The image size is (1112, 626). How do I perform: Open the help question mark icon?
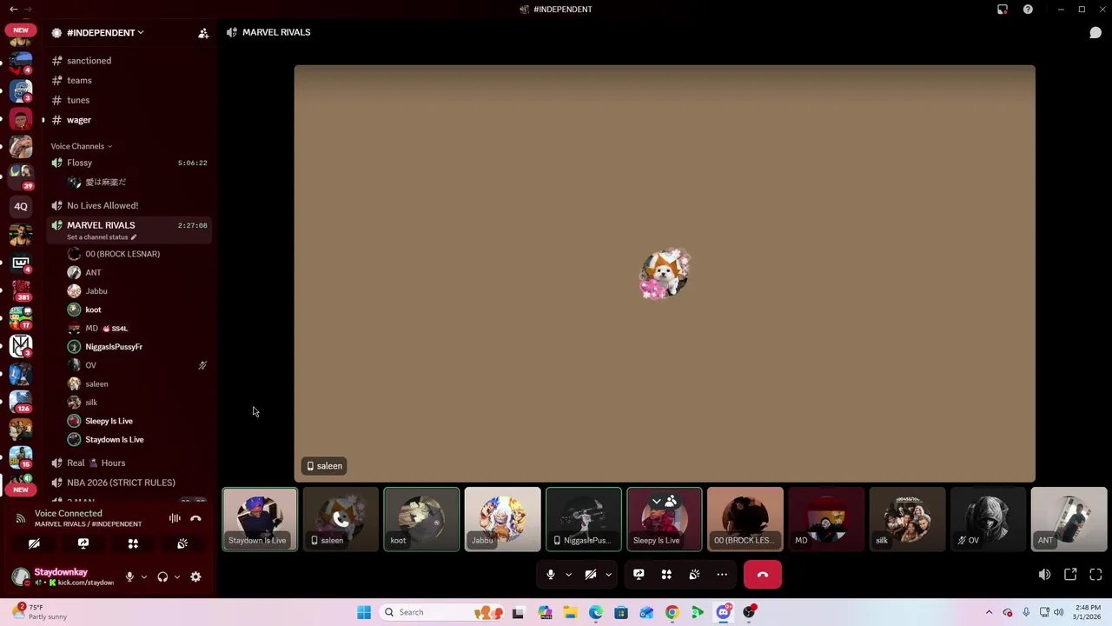(x=1028, y=10)
